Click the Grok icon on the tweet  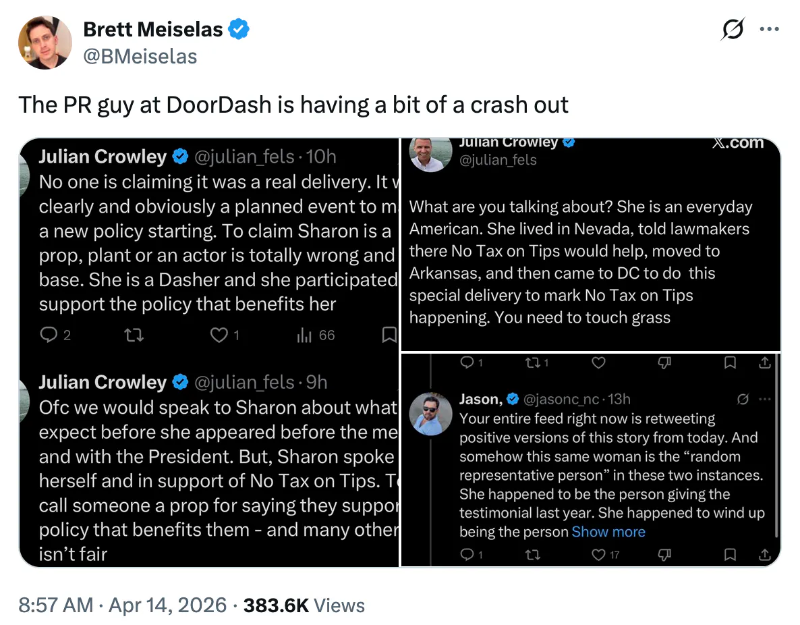coord(733,28)
